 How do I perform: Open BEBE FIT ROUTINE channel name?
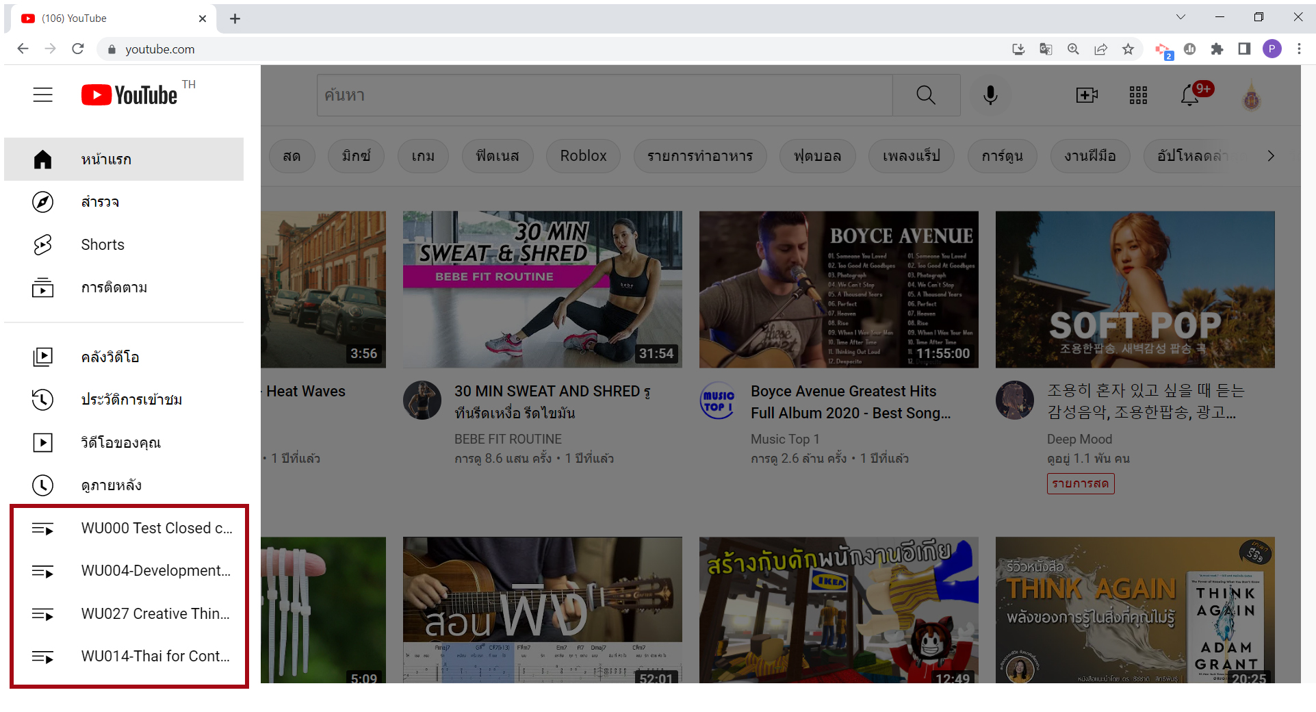(508, 439)
